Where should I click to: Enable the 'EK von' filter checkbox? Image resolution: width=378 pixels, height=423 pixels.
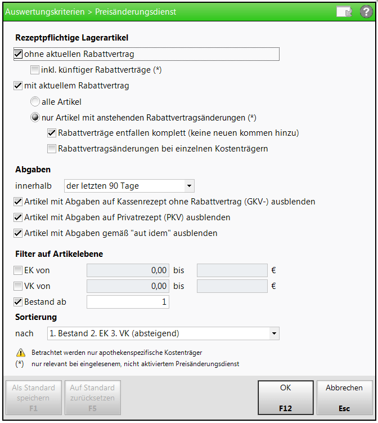pos(18,270)
